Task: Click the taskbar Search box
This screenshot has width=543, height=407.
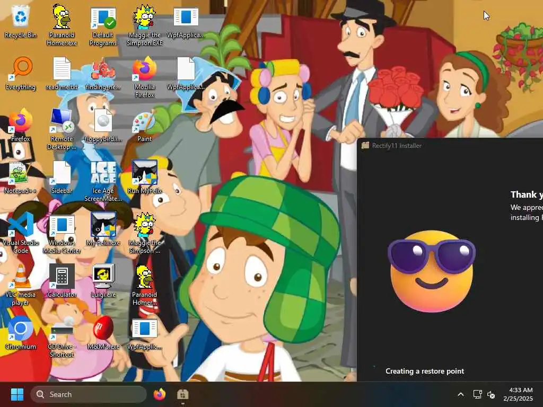Action: pyautogui.click(x=89, y=394)
